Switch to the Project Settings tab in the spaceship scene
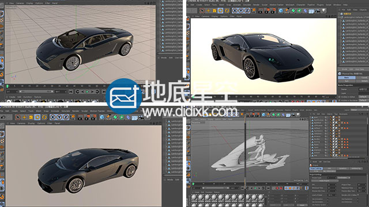 click(316, 168)
